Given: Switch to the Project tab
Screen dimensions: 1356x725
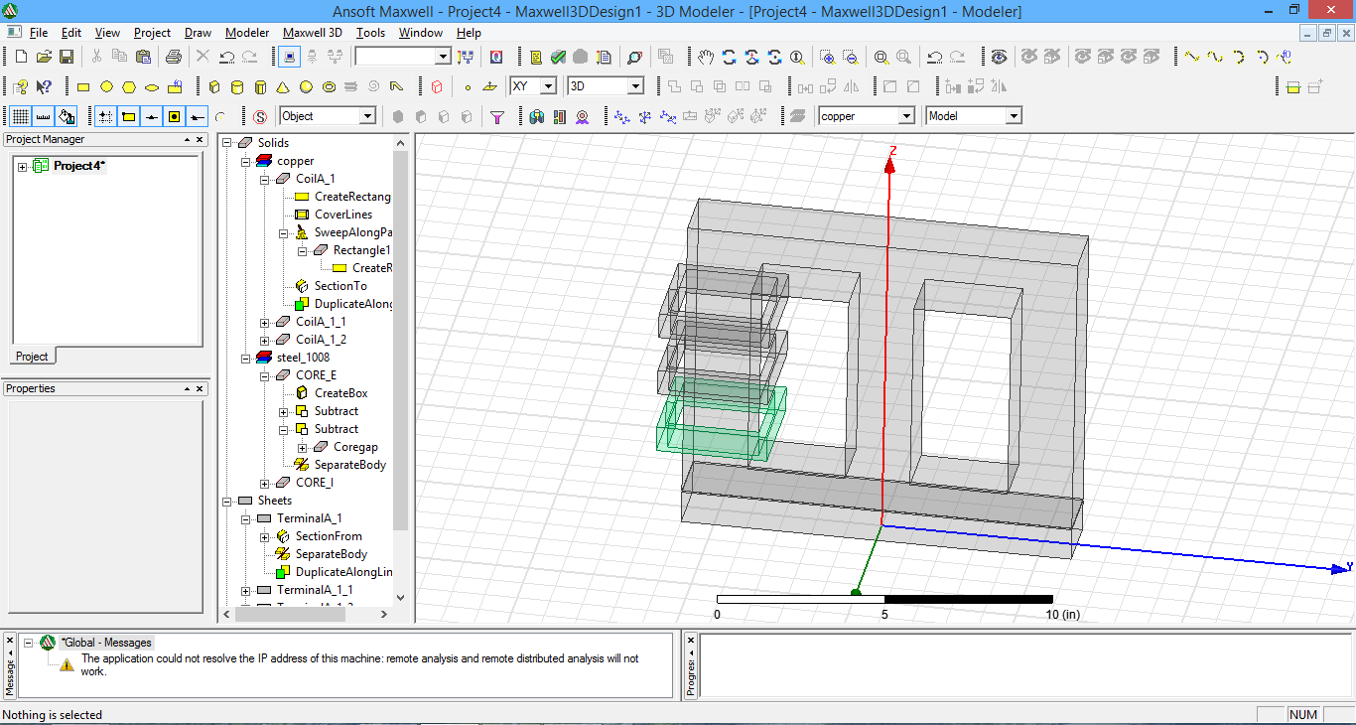Looking at the screenshot, I should point(32,356).
